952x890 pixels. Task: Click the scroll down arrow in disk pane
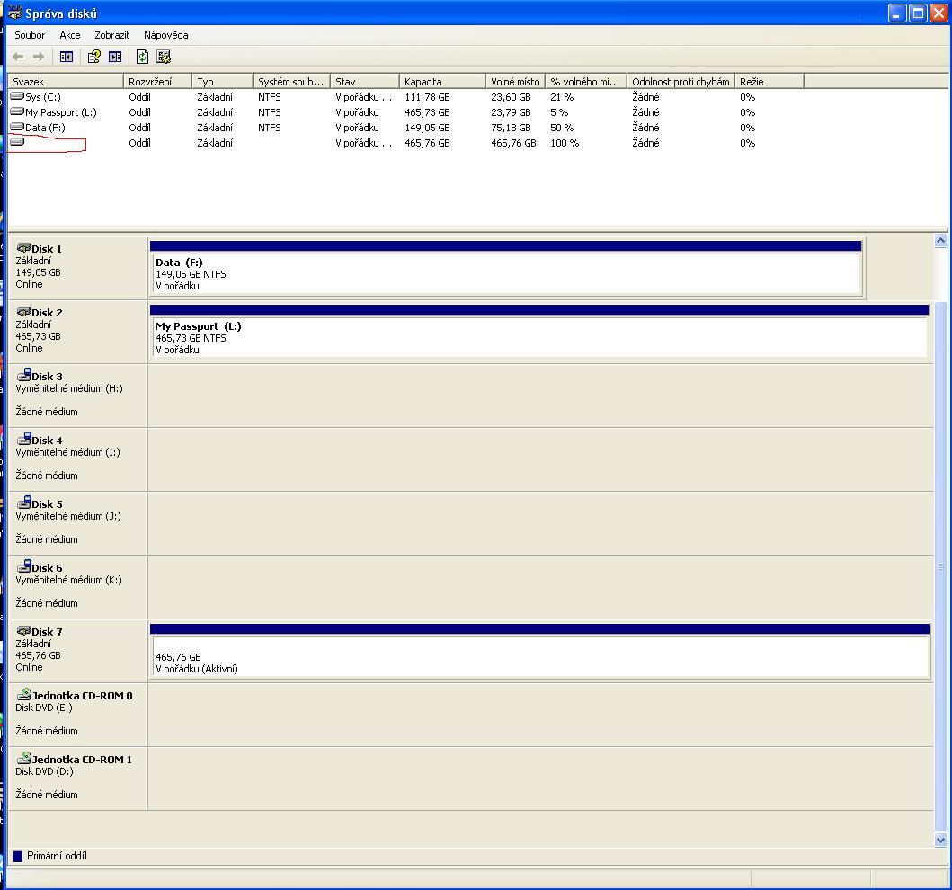click(x=941, y=840)
